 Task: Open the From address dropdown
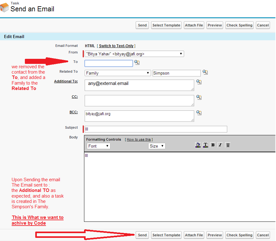tap(134, 54)
